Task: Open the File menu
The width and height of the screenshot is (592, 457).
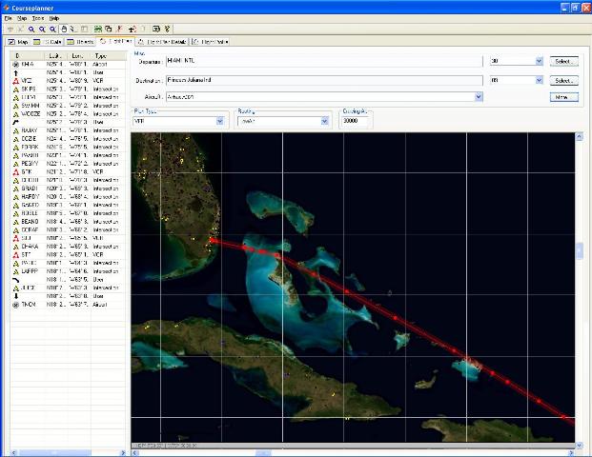Action: point(9,18)
